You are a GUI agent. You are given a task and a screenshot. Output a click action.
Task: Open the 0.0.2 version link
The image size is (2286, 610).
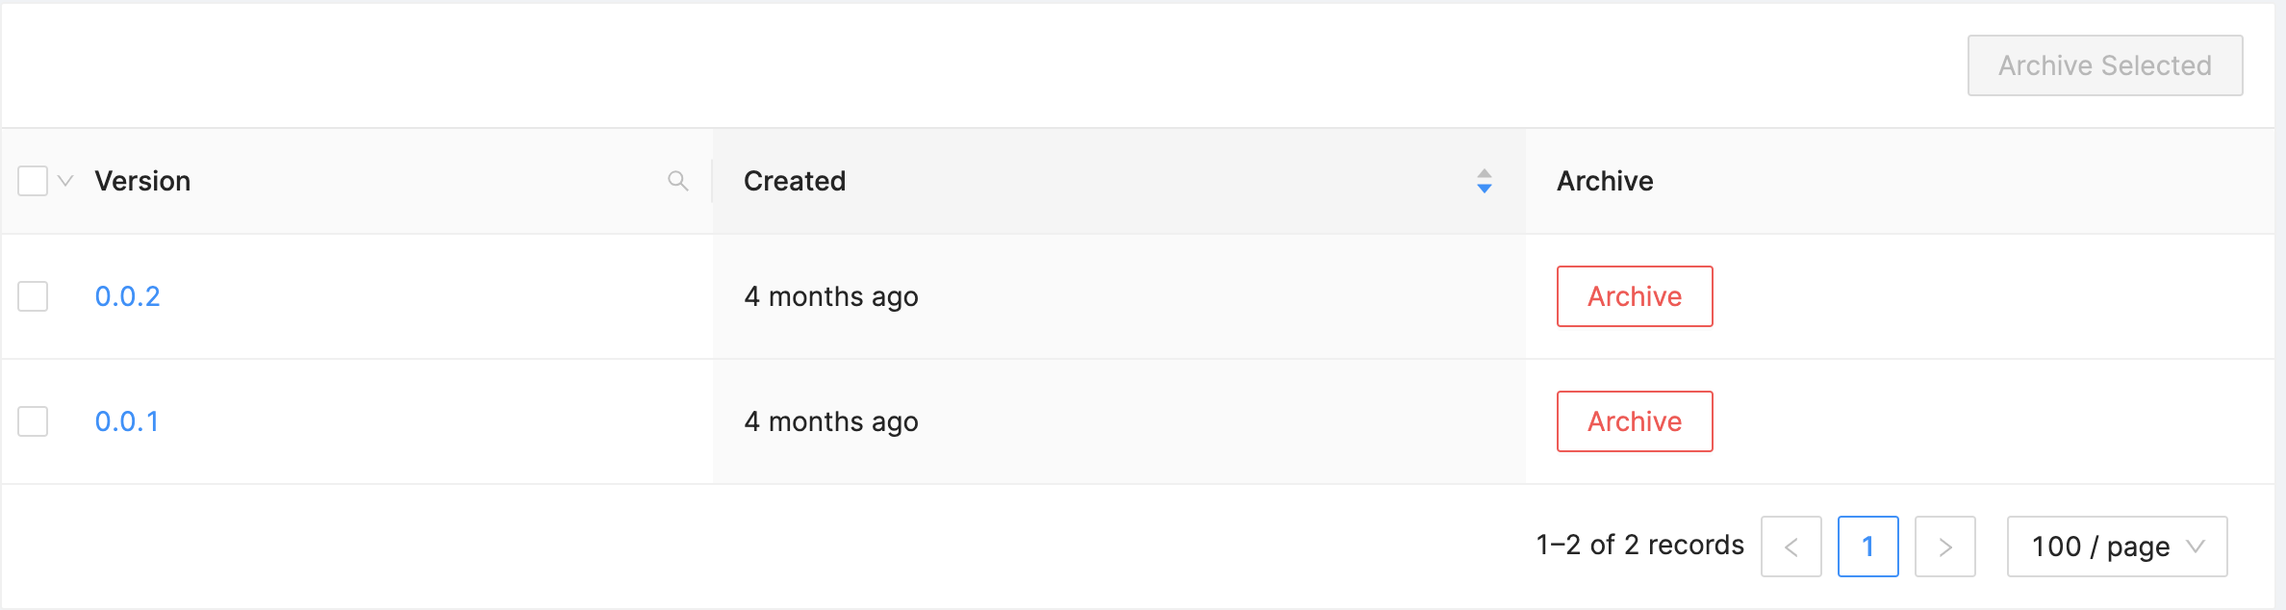[126, 296]
